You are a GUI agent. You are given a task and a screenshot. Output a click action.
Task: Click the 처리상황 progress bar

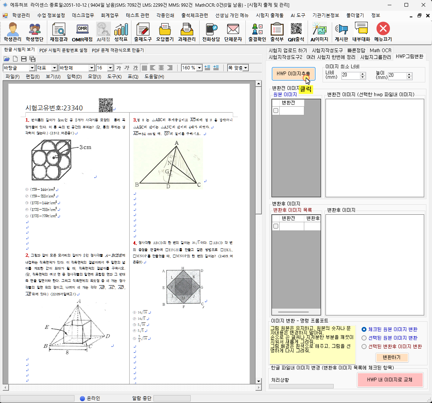tap(301, 386)
